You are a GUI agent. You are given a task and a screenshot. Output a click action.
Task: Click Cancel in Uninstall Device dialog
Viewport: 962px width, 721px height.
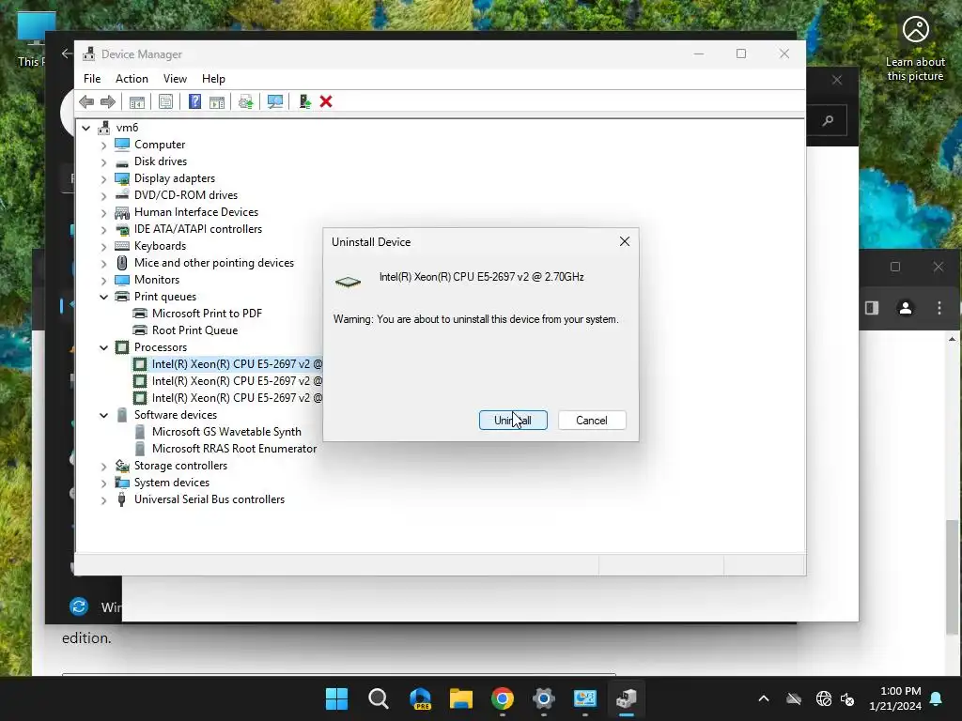coord(592,420)
